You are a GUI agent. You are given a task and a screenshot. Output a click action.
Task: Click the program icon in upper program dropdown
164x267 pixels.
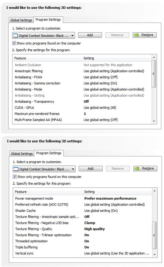tap(16, 35)
